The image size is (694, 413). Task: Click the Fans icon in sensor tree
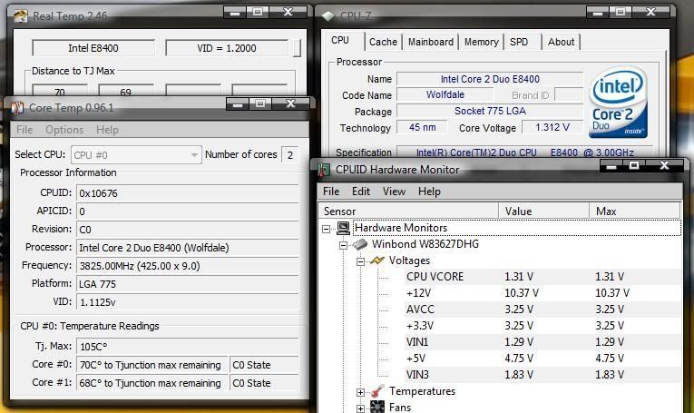click(x=377, y=407)
